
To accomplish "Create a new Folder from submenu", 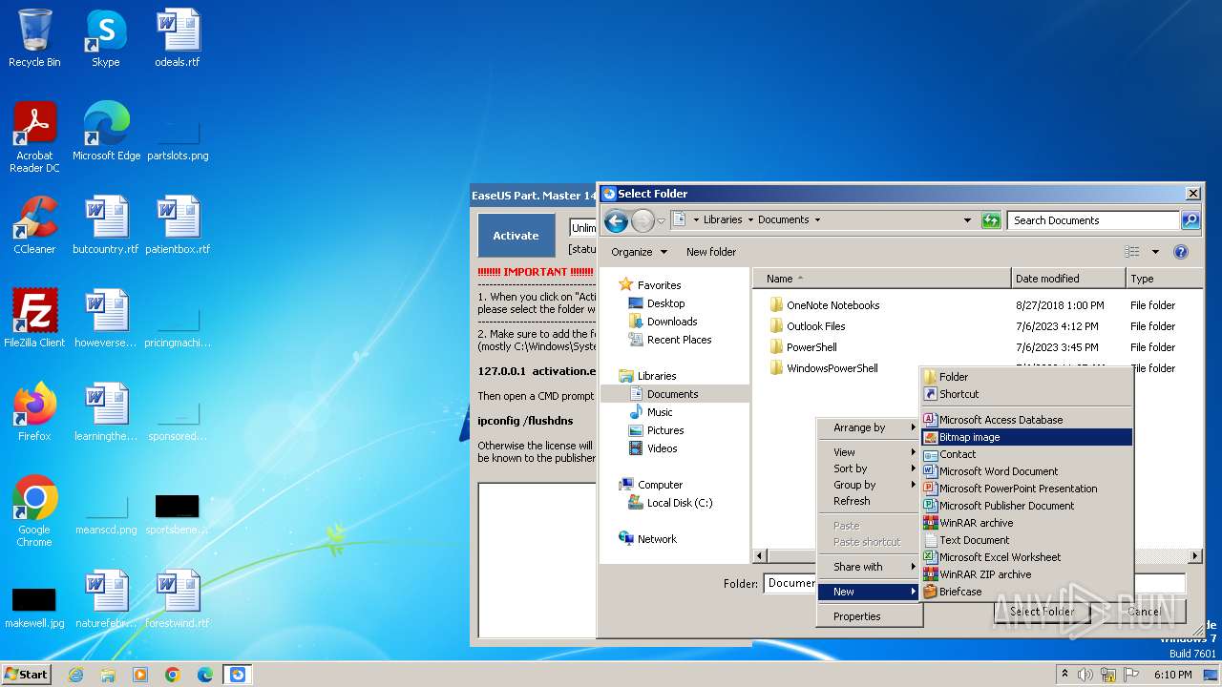I will [1027, 377].
